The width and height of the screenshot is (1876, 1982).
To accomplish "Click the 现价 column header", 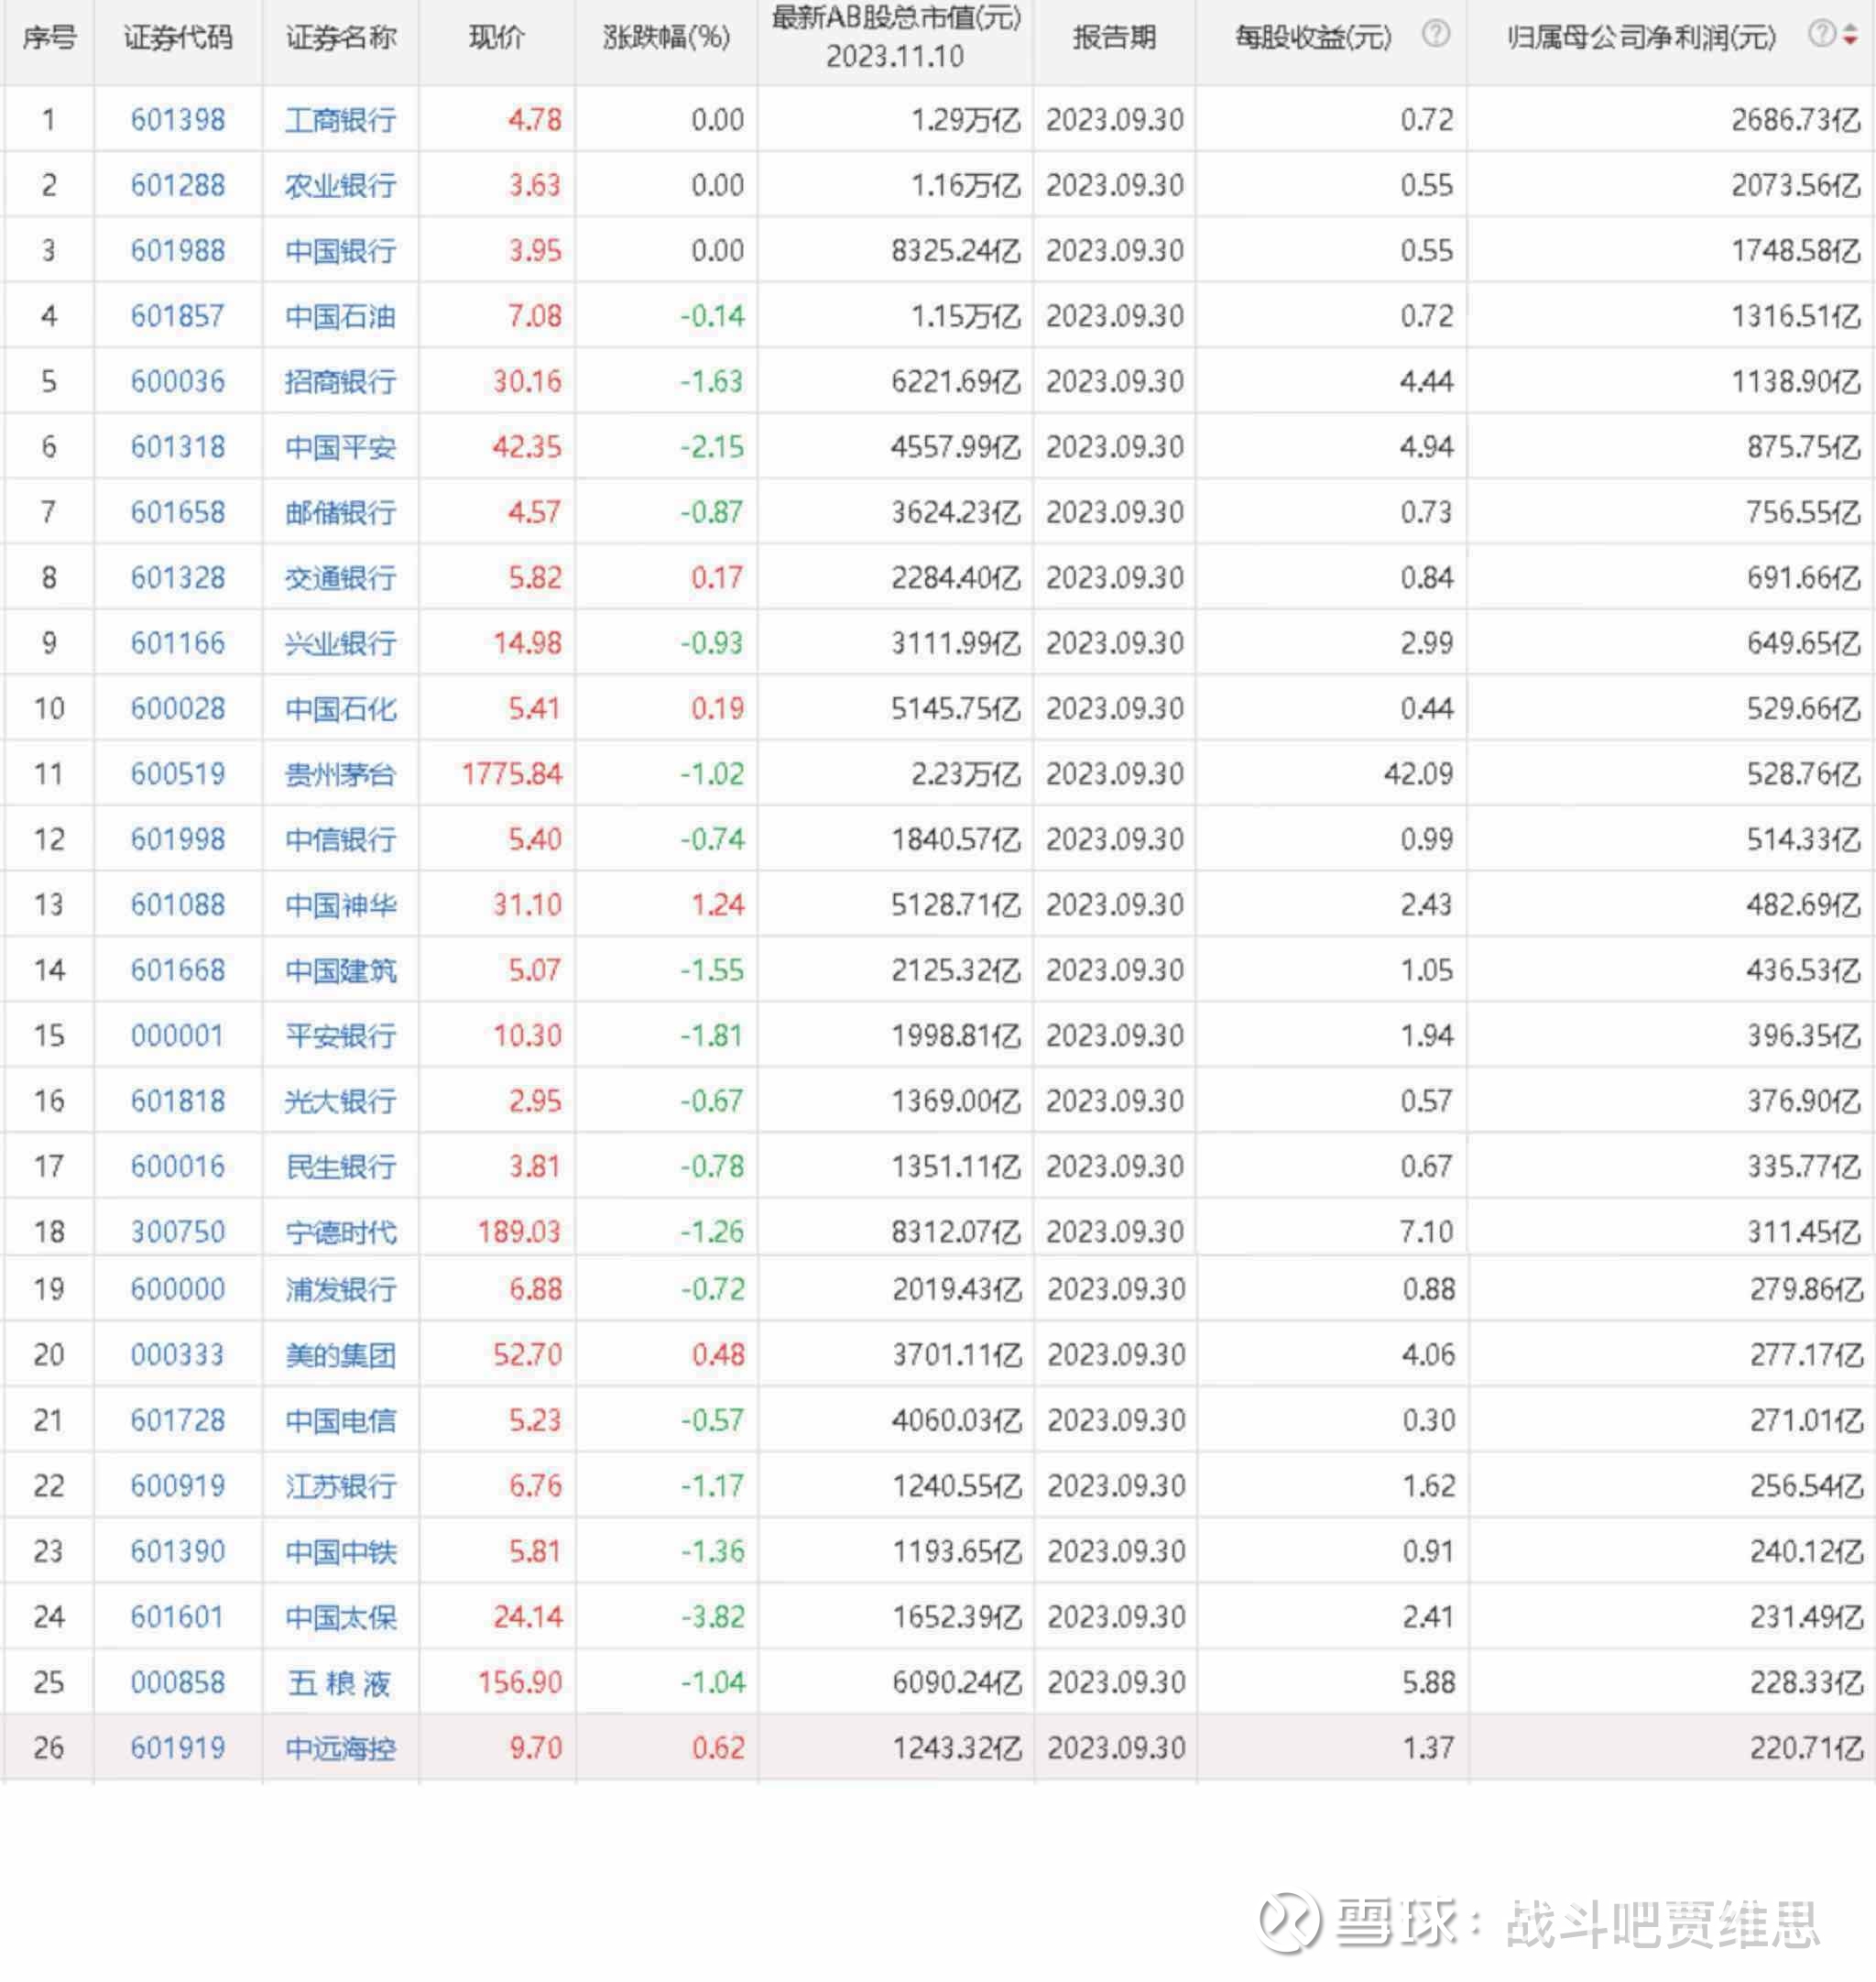I will click(x=496, y=38).
